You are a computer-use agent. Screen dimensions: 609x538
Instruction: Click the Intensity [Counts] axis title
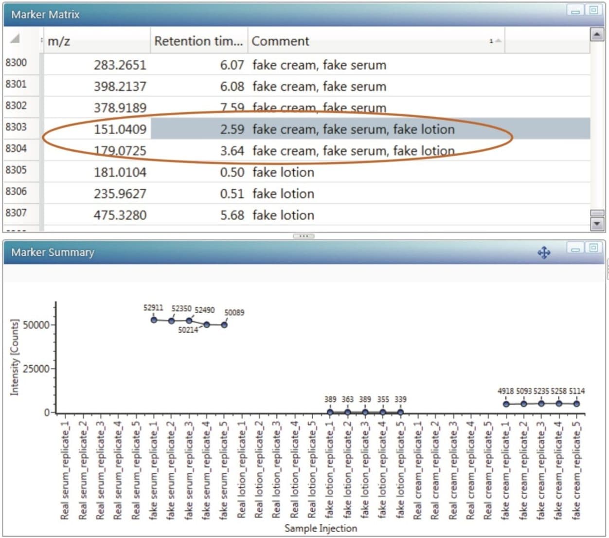15,357
